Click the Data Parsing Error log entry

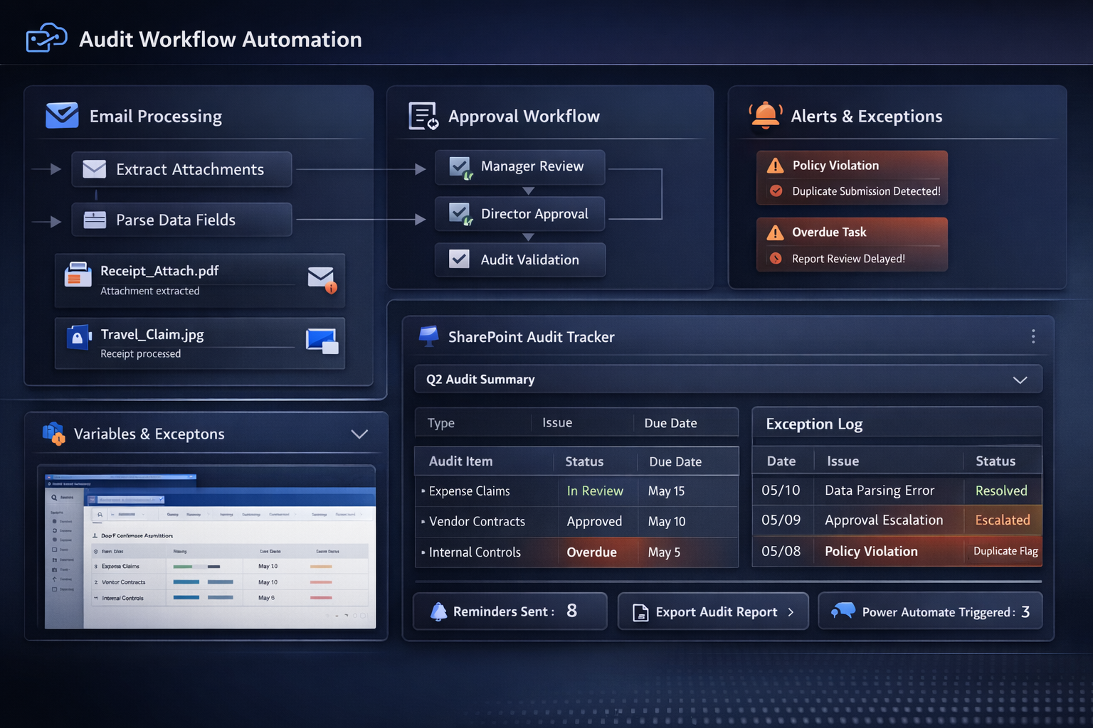880,491
